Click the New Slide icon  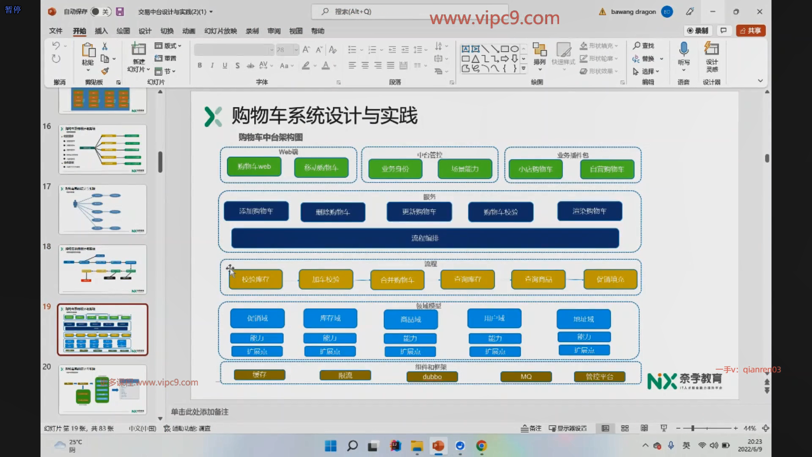[x=138, y=50]
